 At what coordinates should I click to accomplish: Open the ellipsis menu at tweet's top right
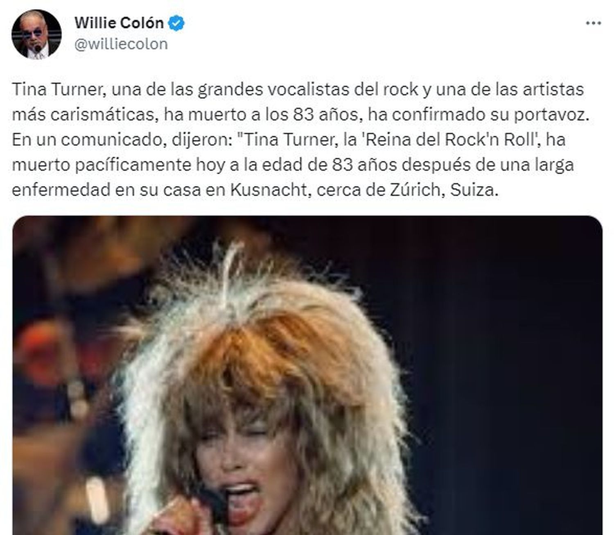tap(593, 23)
